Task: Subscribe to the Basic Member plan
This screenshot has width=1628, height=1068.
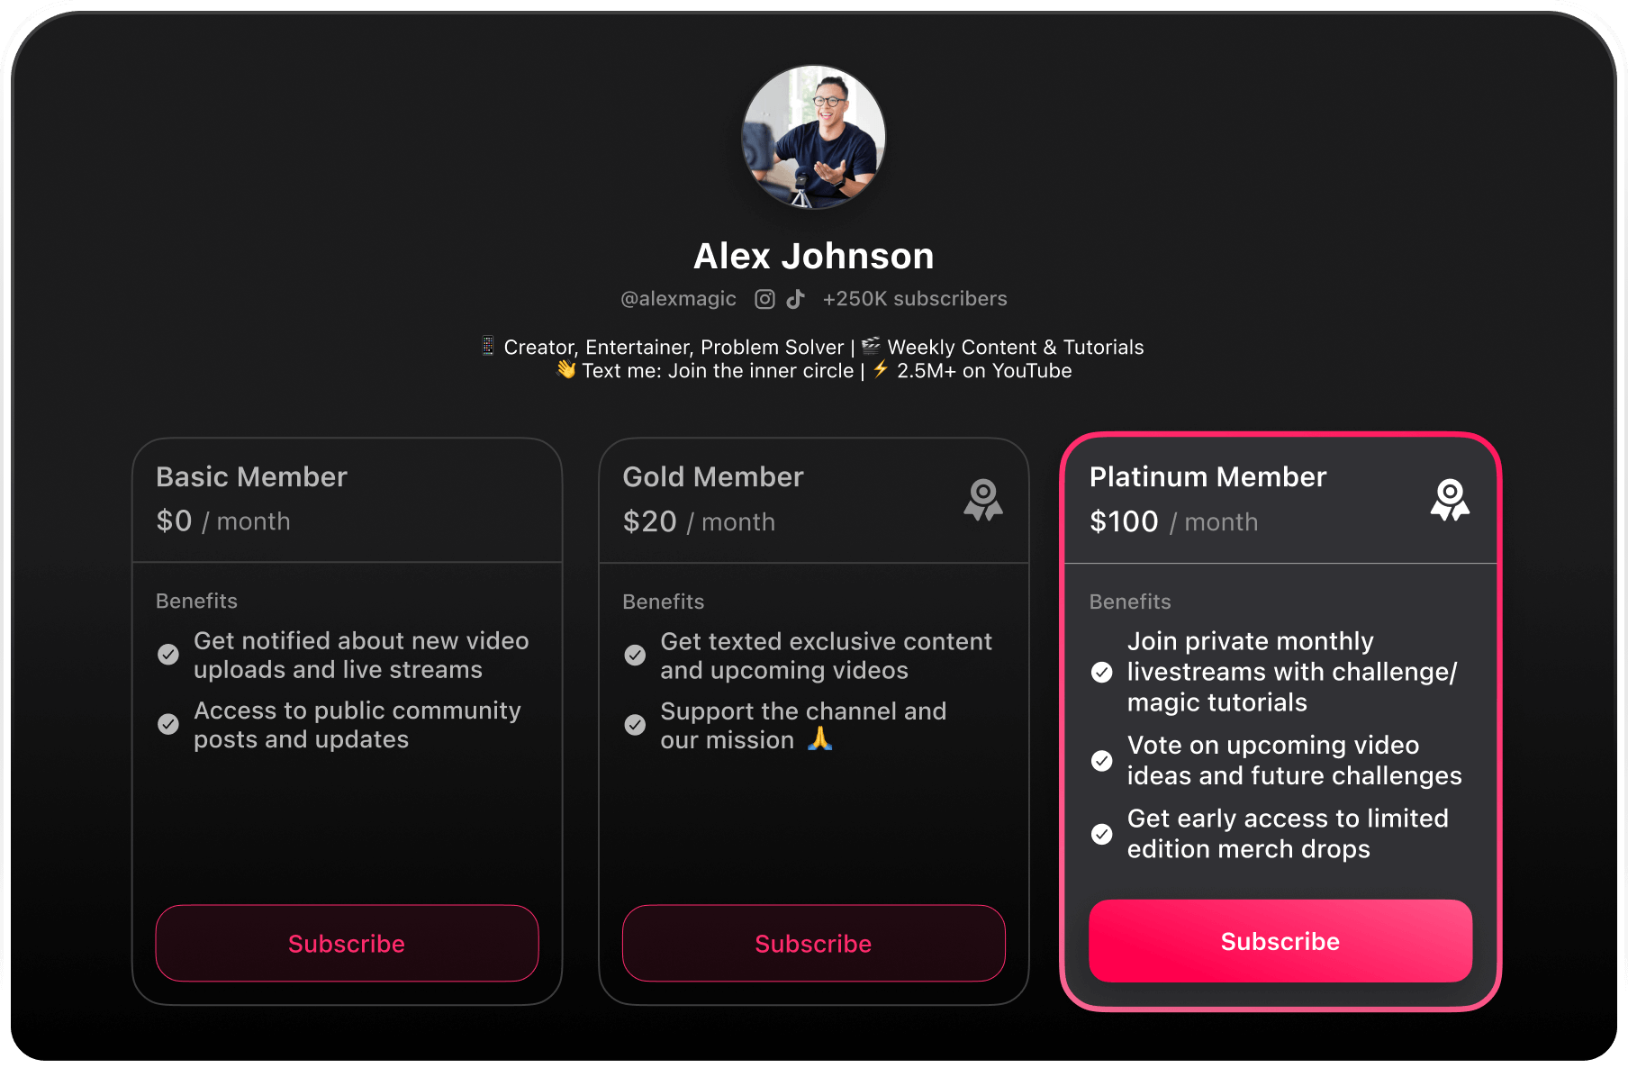Action: pyautogui.click(x=347, y=943)
